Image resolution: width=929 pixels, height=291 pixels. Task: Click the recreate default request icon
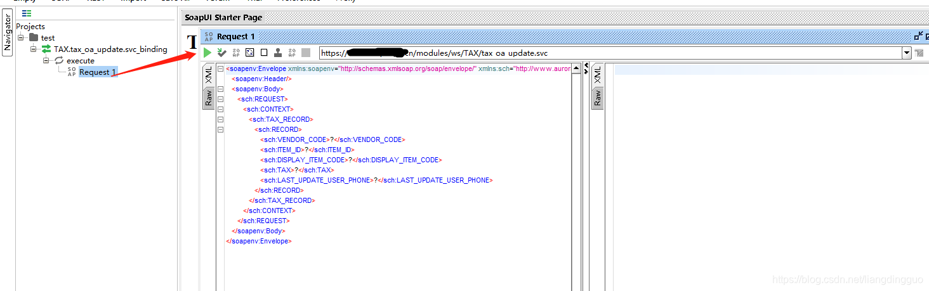point(250,53)
